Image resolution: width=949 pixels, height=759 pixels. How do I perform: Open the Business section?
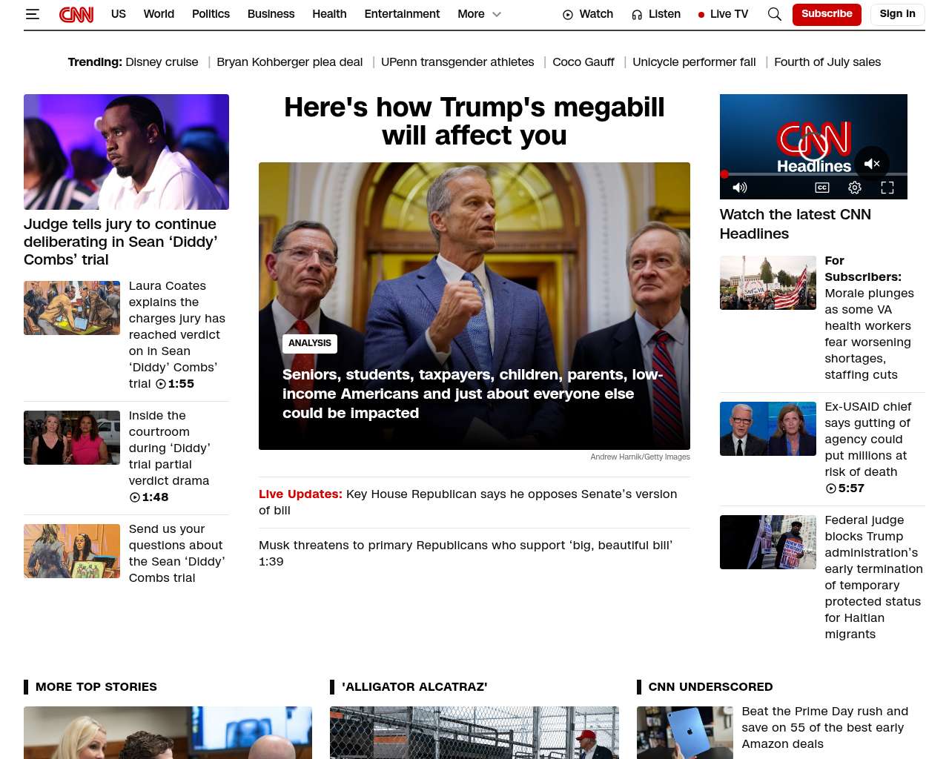point(271,14)
